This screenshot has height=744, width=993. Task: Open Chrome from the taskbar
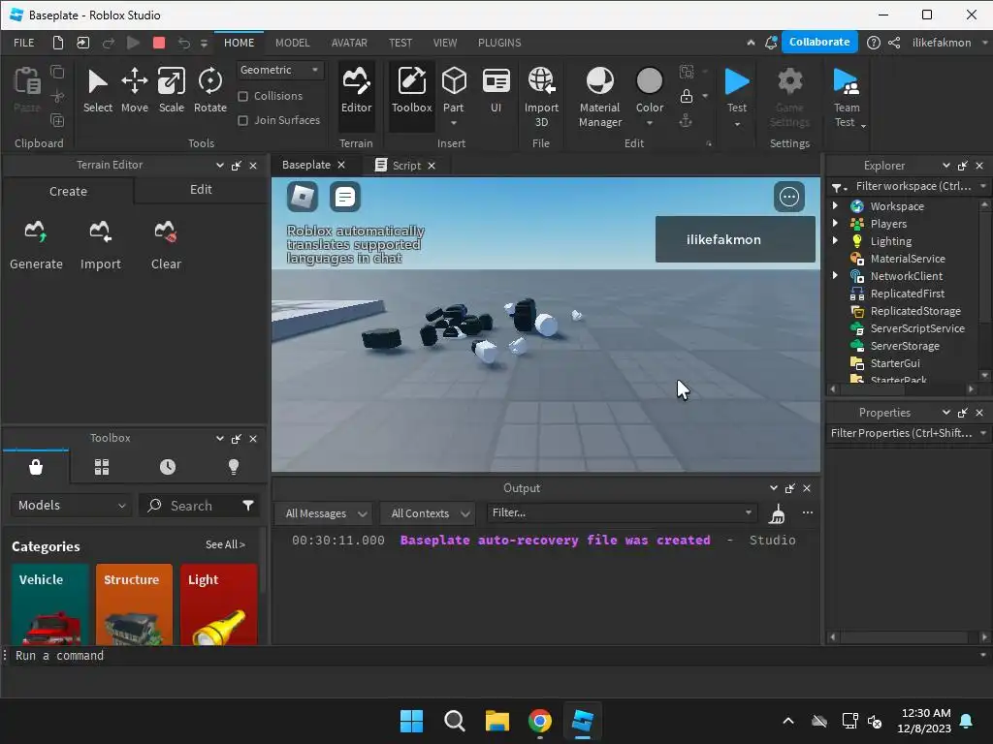tap(539, 721)
